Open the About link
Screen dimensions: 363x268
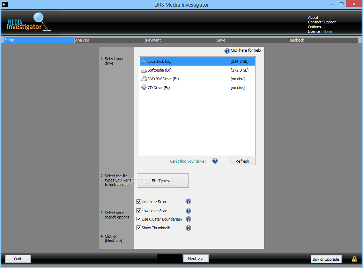point(313,17)
